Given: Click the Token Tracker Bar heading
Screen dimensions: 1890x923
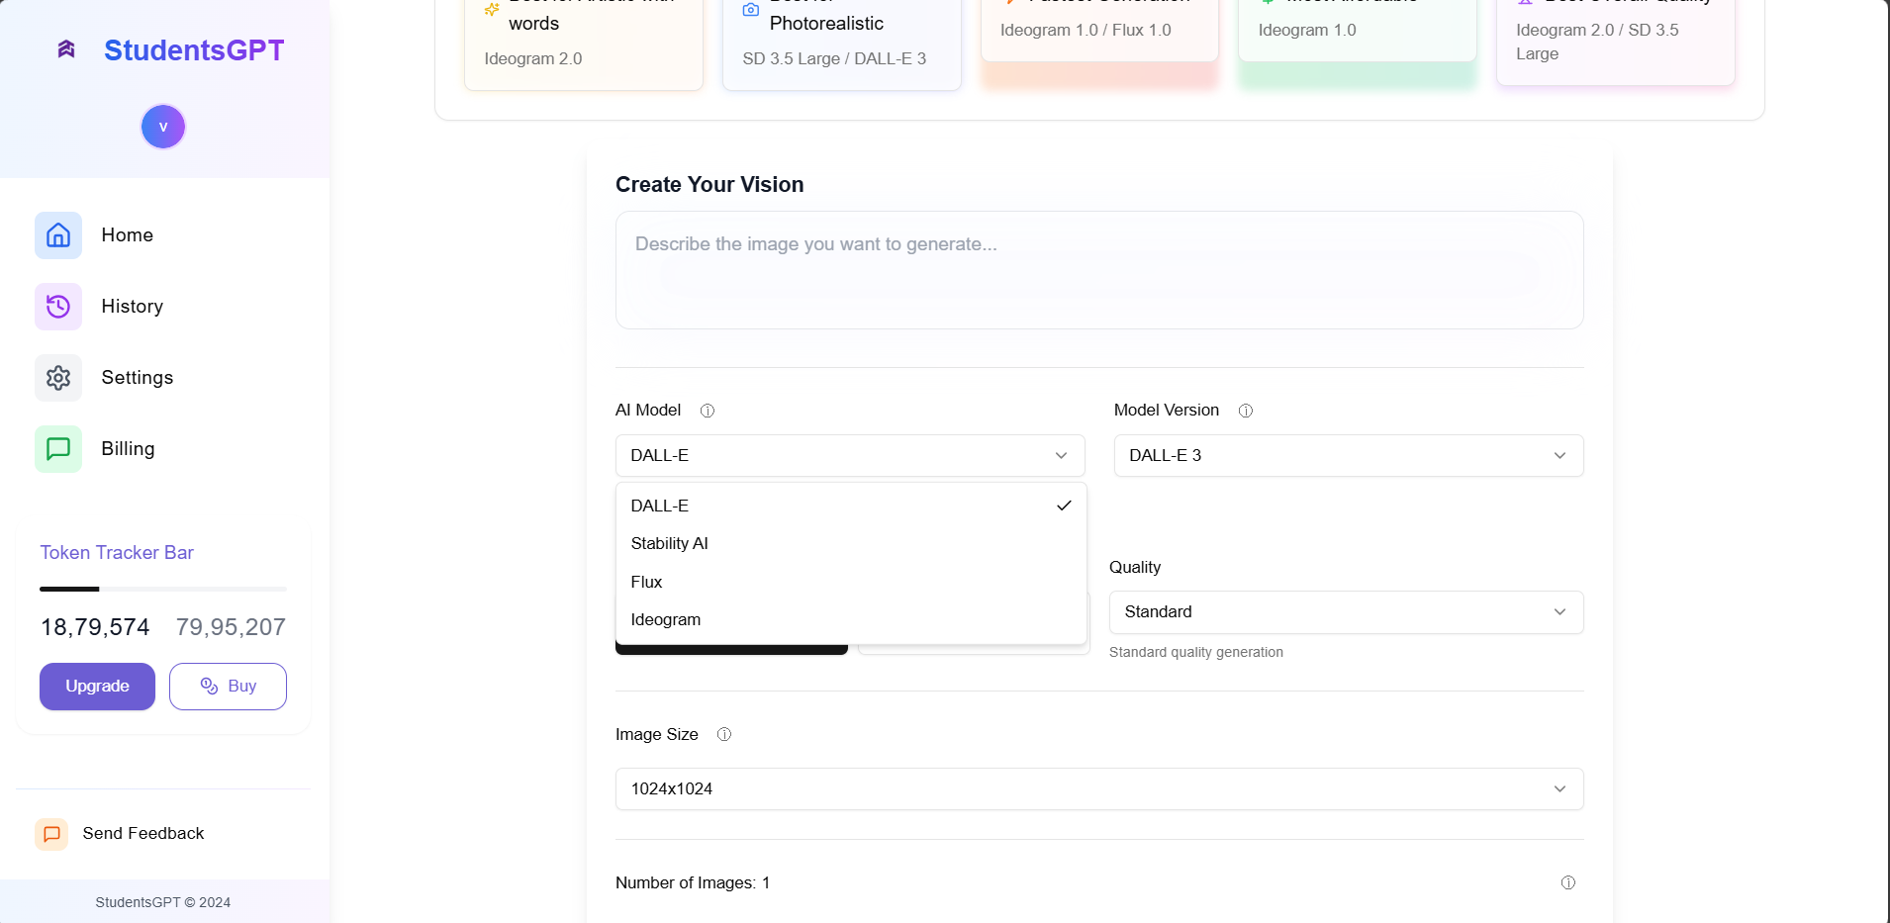Looking at the screenshot, I should (117, 553).
